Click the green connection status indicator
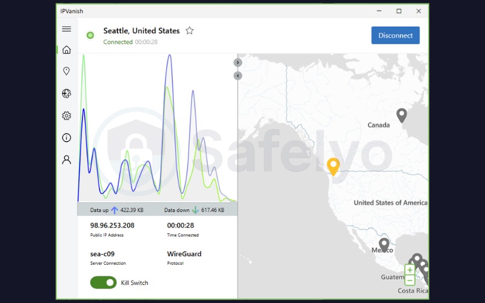Image resolution: width=485 pixels, height=303 pixels. click(90, 35)
